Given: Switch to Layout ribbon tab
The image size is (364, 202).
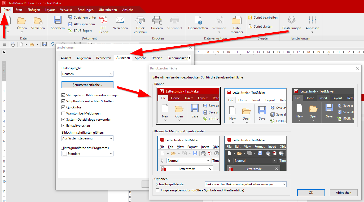Looking at the screenshot, I should [x=50, y=10].
